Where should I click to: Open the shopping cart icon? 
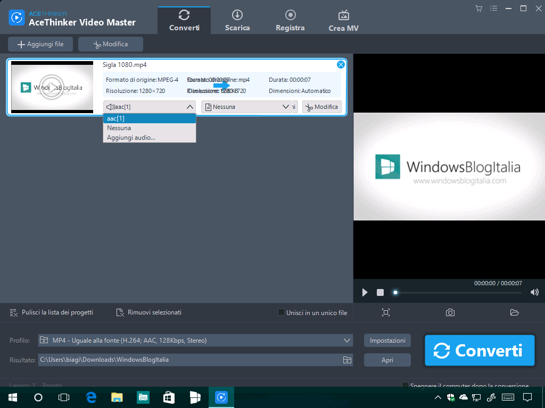click(479, 8)
